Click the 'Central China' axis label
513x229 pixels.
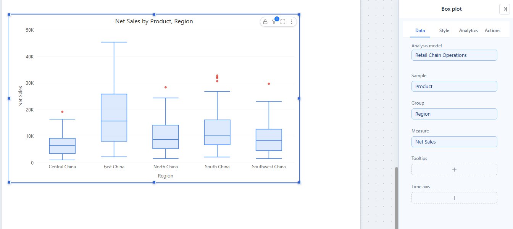(x=62, y=167)
